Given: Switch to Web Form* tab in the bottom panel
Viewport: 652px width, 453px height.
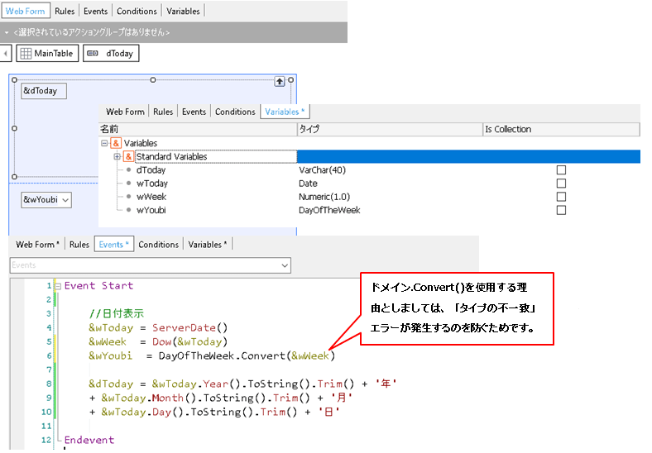Looking at the screenshot, I should [37, 245].
